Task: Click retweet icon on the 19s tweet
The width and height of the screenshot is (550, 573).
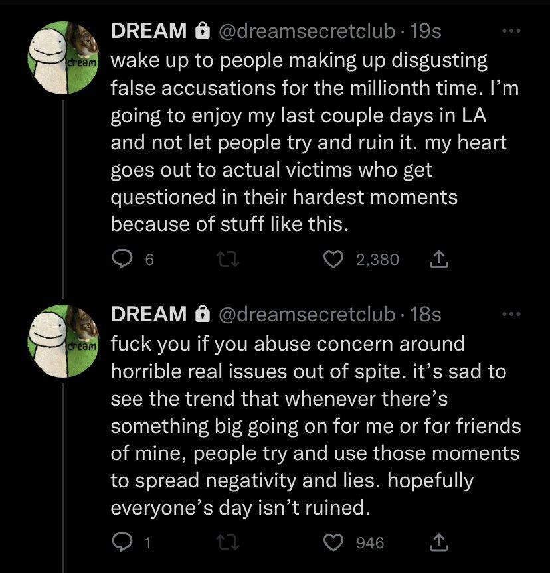Action: coord(228,260)
